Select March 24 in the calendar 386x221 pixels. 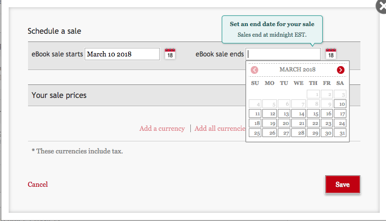click(340, 123)
